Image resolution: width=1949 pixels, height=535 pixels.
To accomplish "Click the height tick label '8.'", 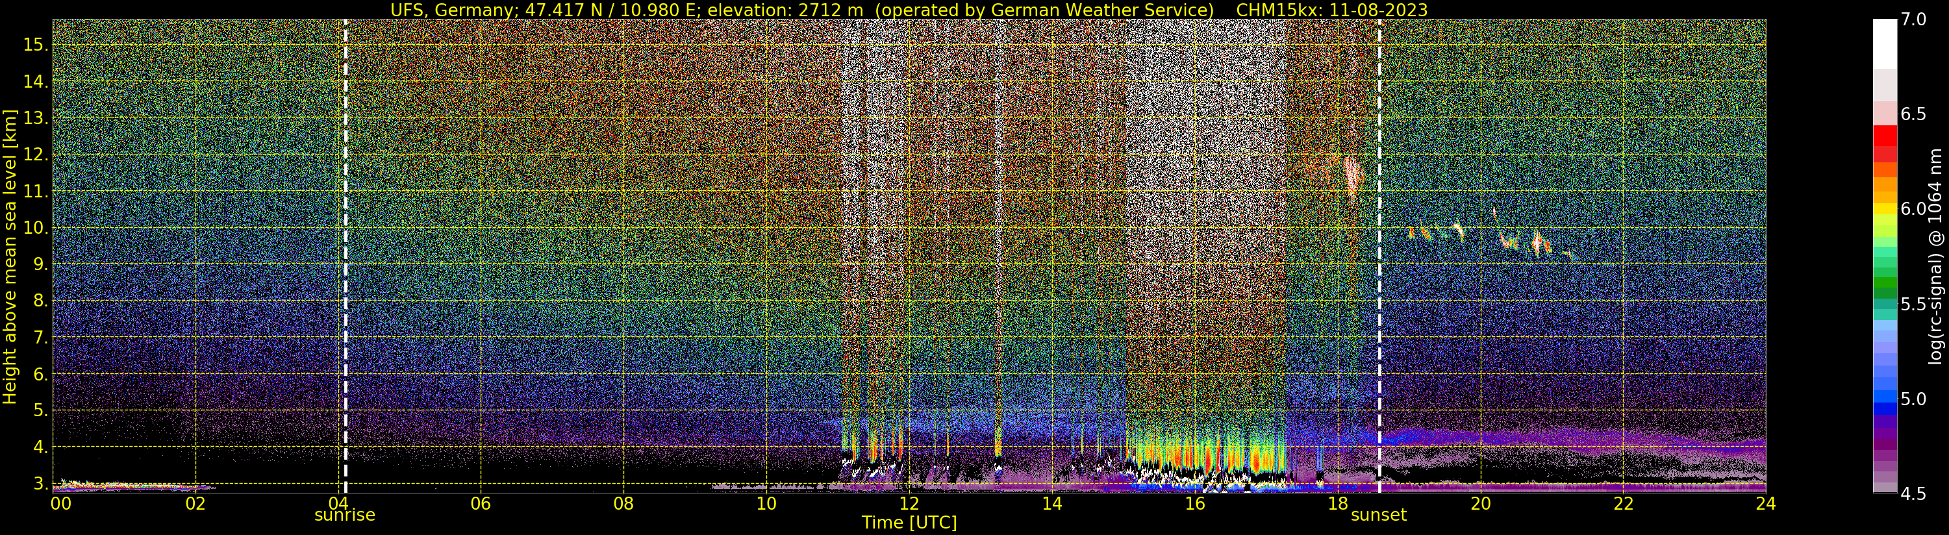I will click(x=41, y=301).
